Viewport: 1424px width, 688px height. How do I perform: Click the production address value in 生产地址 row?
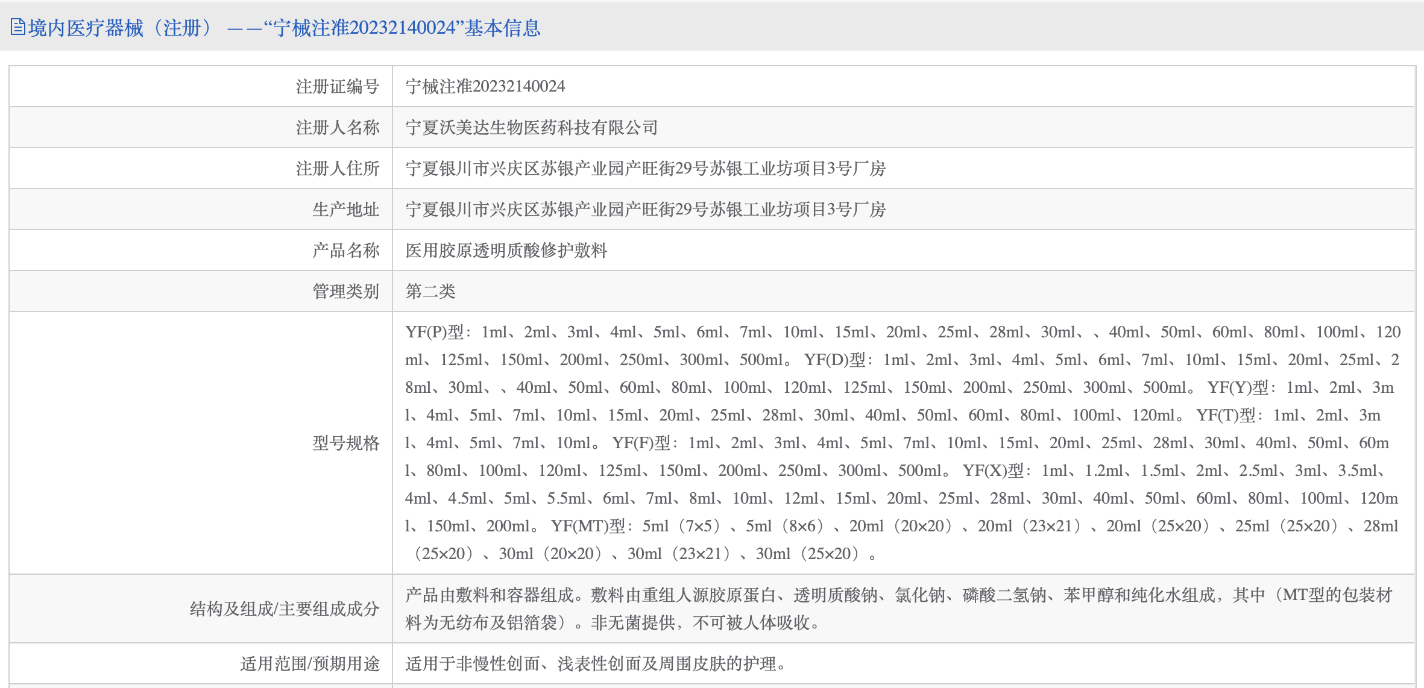(645, 210)
